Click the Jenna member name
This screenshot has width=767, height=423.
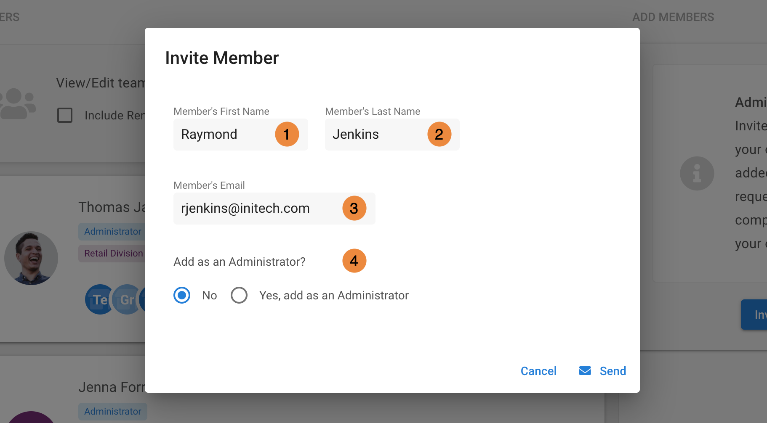coord(112,387)
